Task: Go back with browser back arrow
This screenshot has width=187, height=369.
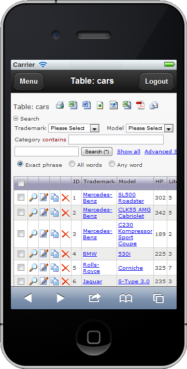Action: tap(27, 298)
